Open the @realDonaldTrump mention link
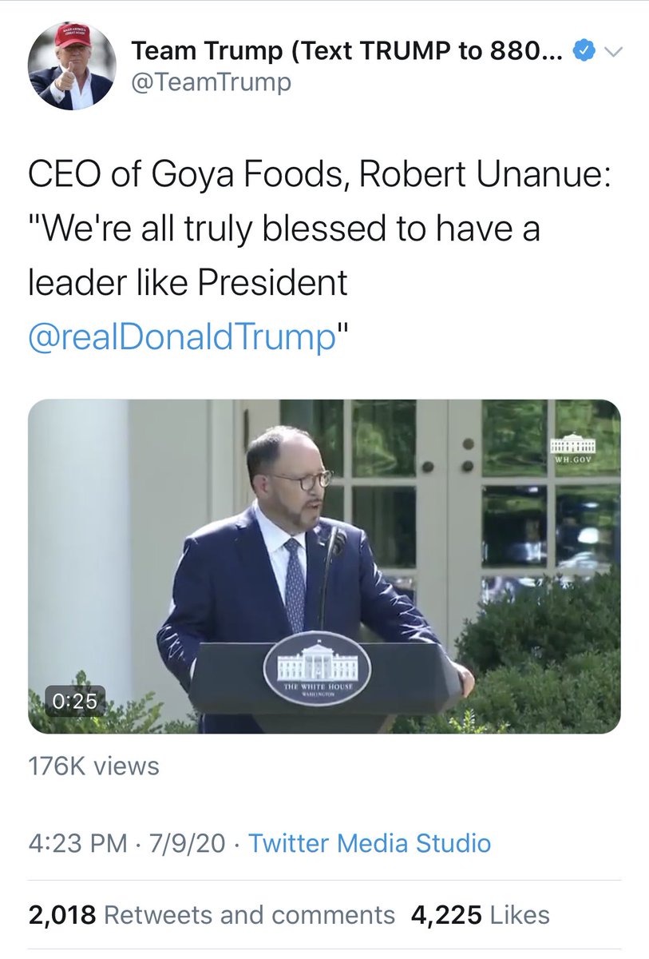Screen dimensions: 649x959 point(181,337)
